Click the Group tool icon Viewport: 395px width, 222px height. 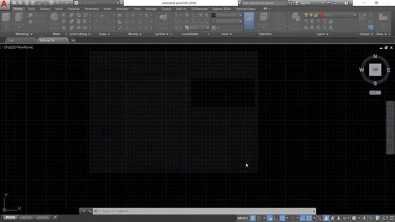(362, 17)
